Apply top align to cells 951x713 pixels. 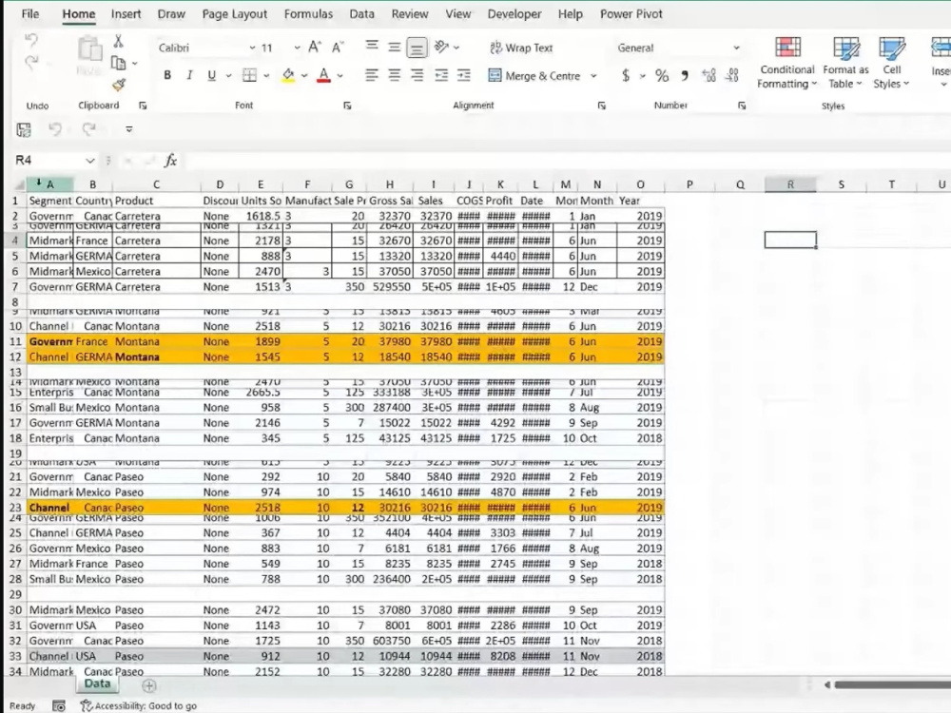click(372, 47)
